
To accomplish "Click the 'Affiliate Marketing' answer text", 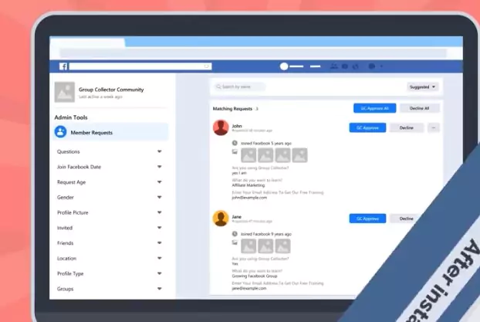I will click(x=248, y=185).
